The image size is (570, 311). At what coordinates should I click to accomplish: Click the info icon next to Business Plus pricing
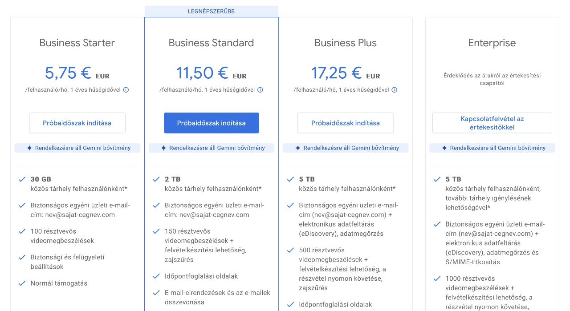(x=395, y=90)
